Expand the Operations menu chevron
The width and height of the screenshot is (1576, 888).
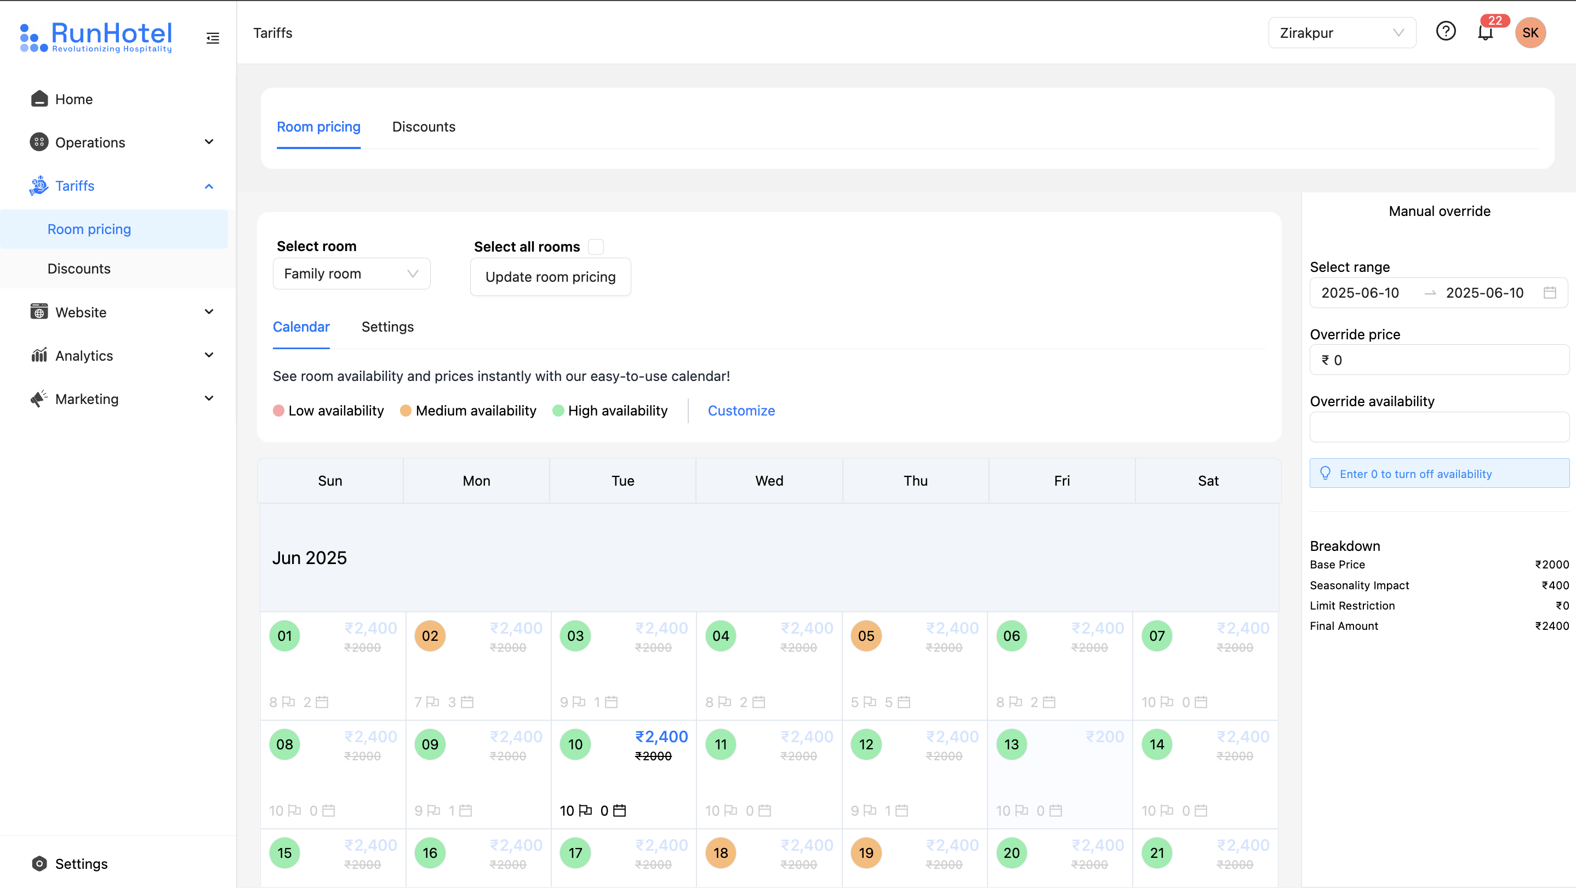tap(209, 142)
